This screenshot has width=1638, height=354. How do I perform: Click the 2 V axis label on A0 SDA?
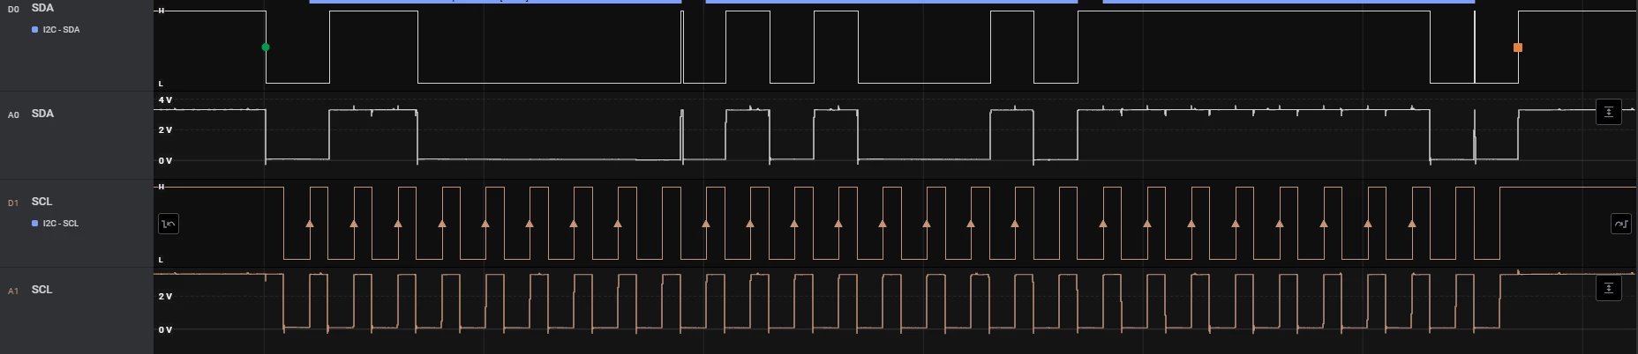click(x=165, y=130)
